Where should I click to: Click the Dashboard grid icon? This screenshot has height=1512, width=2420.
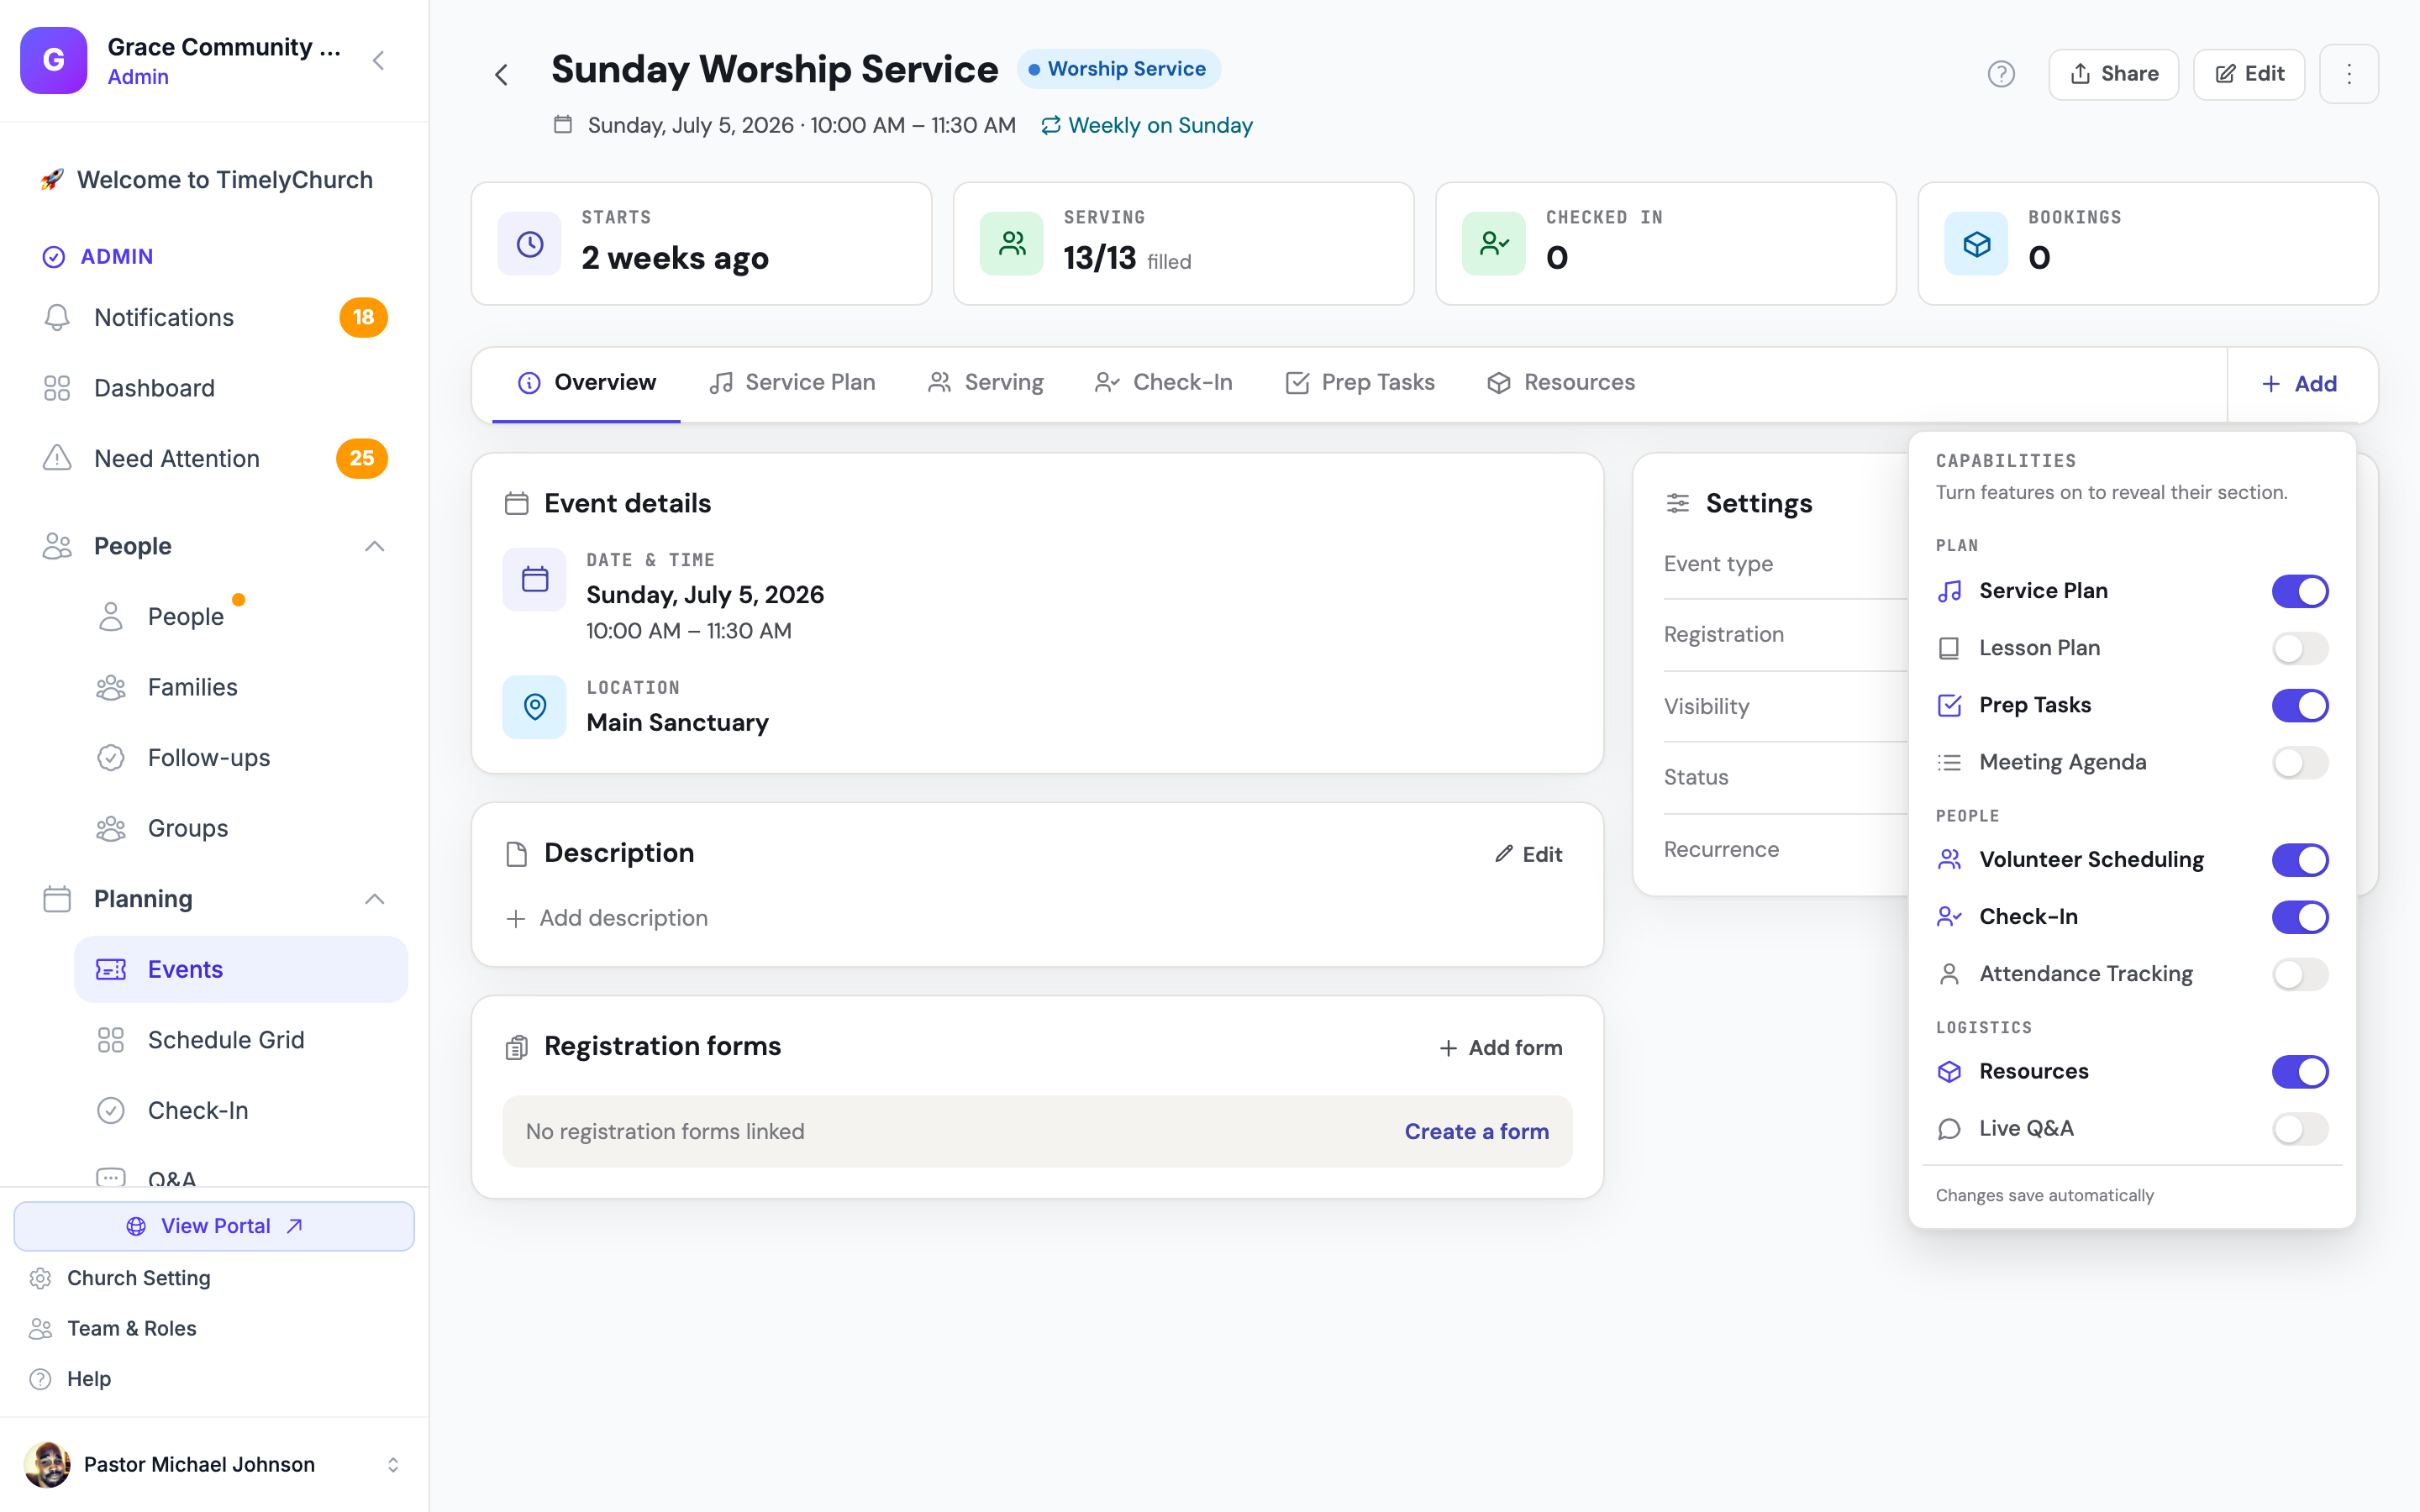coord(57,388)
